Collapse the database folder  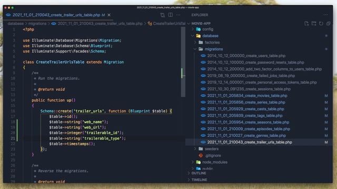[x=193, y=36]
